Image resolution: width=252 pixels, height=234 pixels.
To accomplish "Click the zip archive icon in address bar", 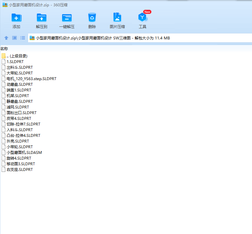I will pyautogui.click(x=32, y=38).
